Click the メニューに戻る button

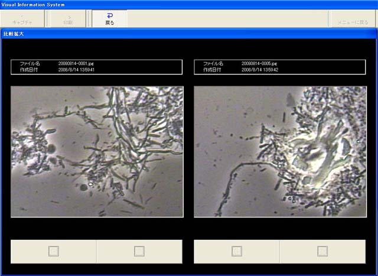[351, 18]
